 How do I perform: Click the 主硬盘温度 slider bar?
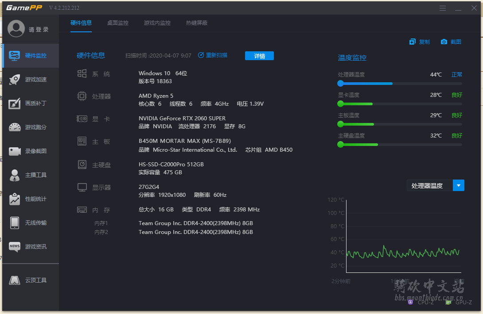(400, 144)
